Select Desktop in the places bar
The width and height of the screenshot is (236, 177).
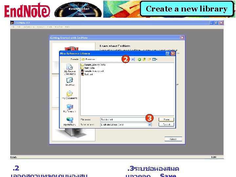tap(70, 81)
